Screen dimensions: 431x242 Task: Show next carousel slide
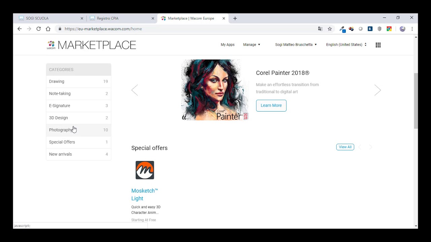click(377, 90)
